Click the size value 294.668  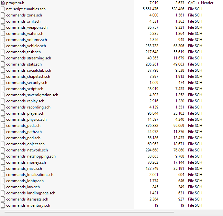pyautogui.click(x=152, y=150)
